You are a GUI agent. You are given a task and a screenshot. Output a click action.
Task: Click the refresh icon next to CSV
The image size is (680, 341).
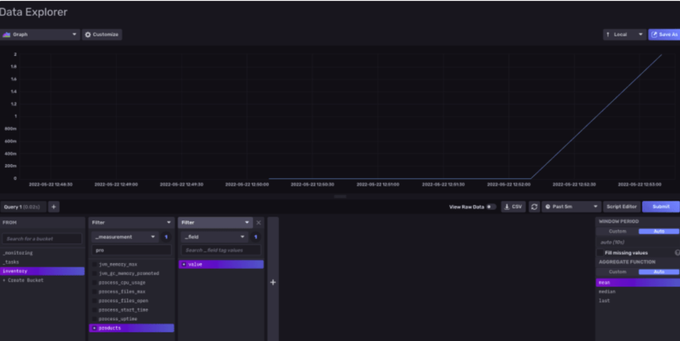tap(534, 207)
